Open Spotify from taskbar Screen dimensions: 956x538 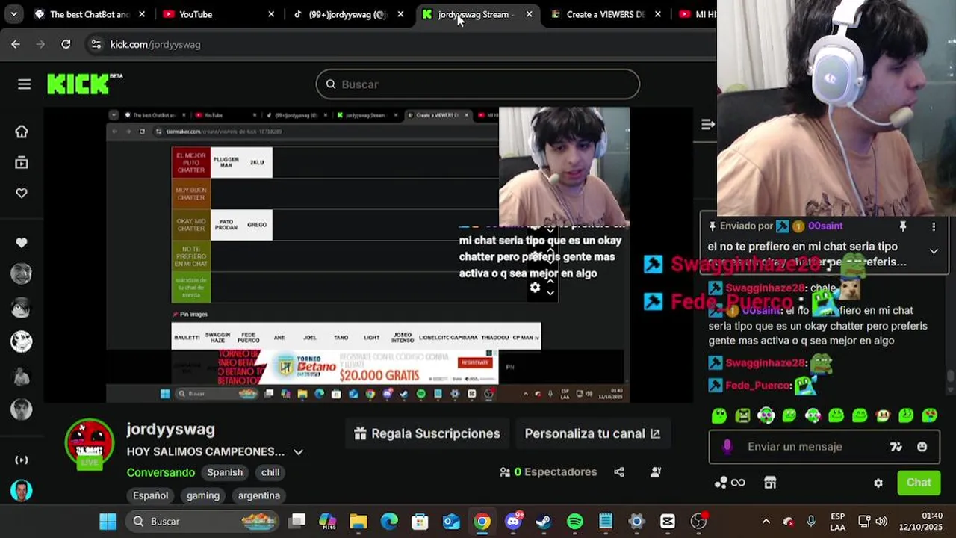[574, 521]
